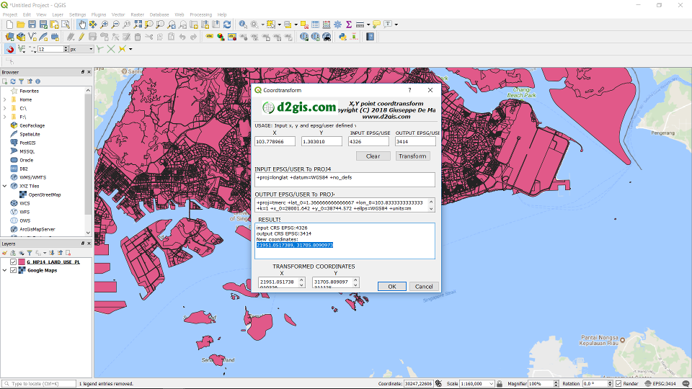This screenshot has width=692, height=389.
Task: Enable the snapping magnet icon
Action: (x=10, y=49)
